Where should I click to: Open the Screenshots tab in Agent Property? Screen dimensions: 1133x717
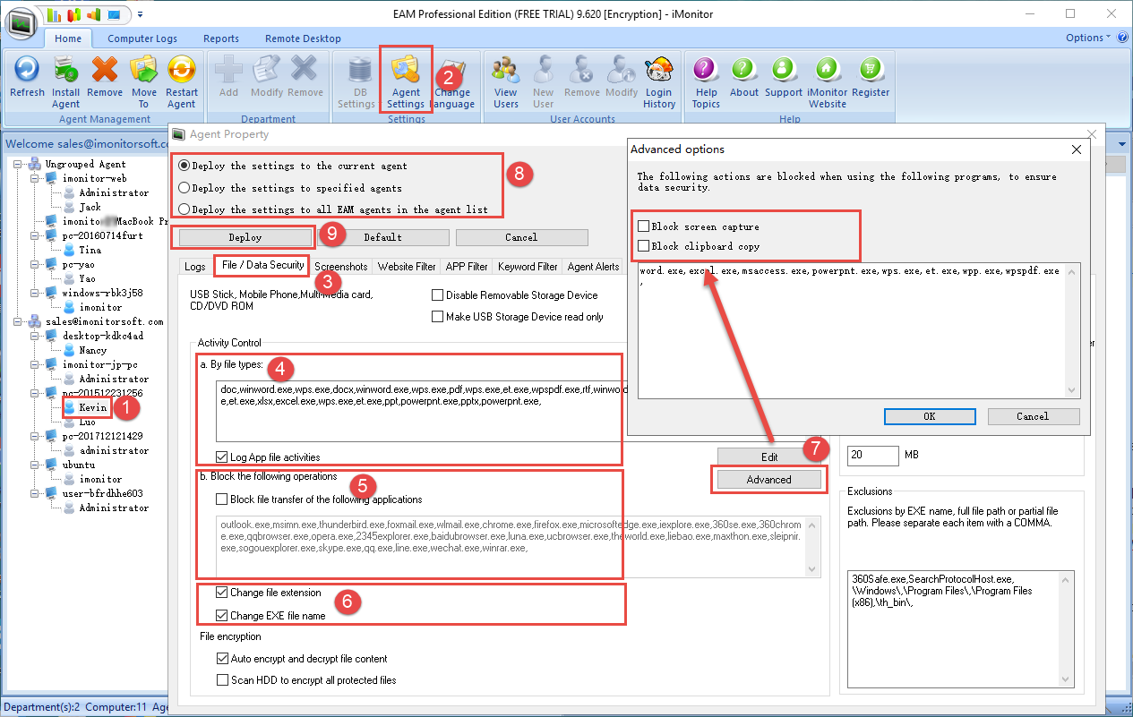point(340,267)
